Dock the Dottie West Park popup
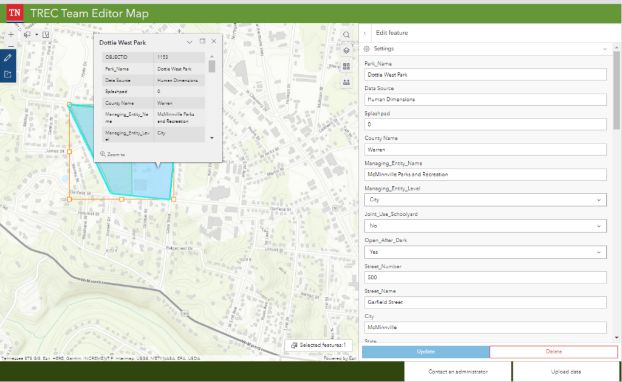 point(202,41)
